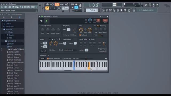Image resolution: width=171 pixels, height=96 pixels.
Task: Open the MiniSynth window menu arrow
Action: 39,16
